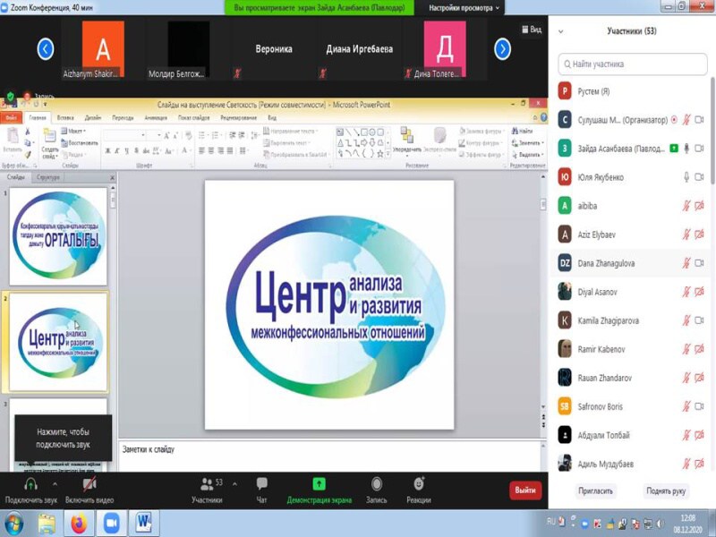Click Восстановить in the Слайды group
Image resolution: width=716 pixels, height=537 pixels.
(80, 143)
